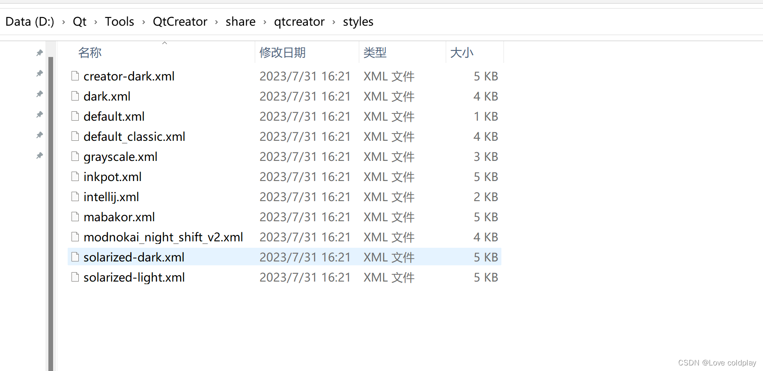Screen dimensions: 763x371
Task: Select the default.xml file name
Action: tap(114, 116)
